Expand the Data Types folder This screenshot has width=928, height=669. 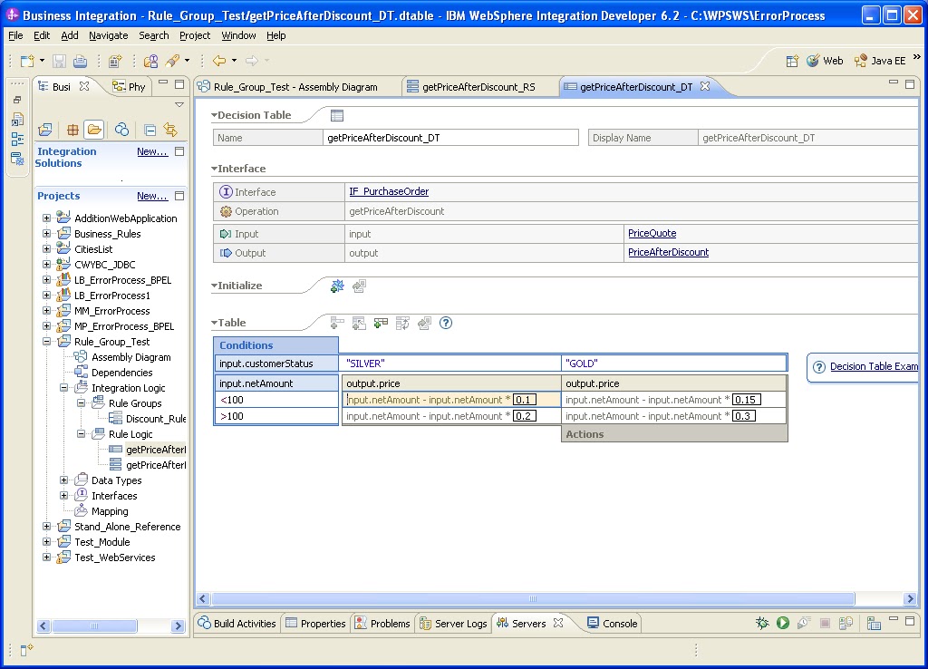(x=64, y=480)
